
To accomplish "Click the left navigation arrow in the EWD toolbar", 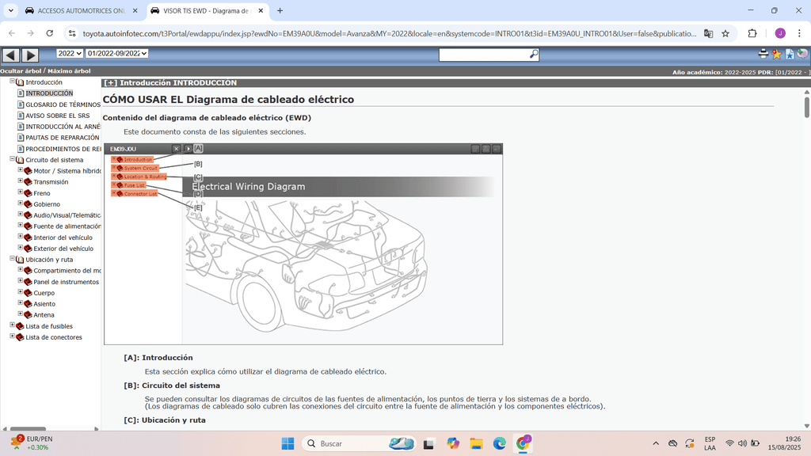I will click(x=10, y=55).
